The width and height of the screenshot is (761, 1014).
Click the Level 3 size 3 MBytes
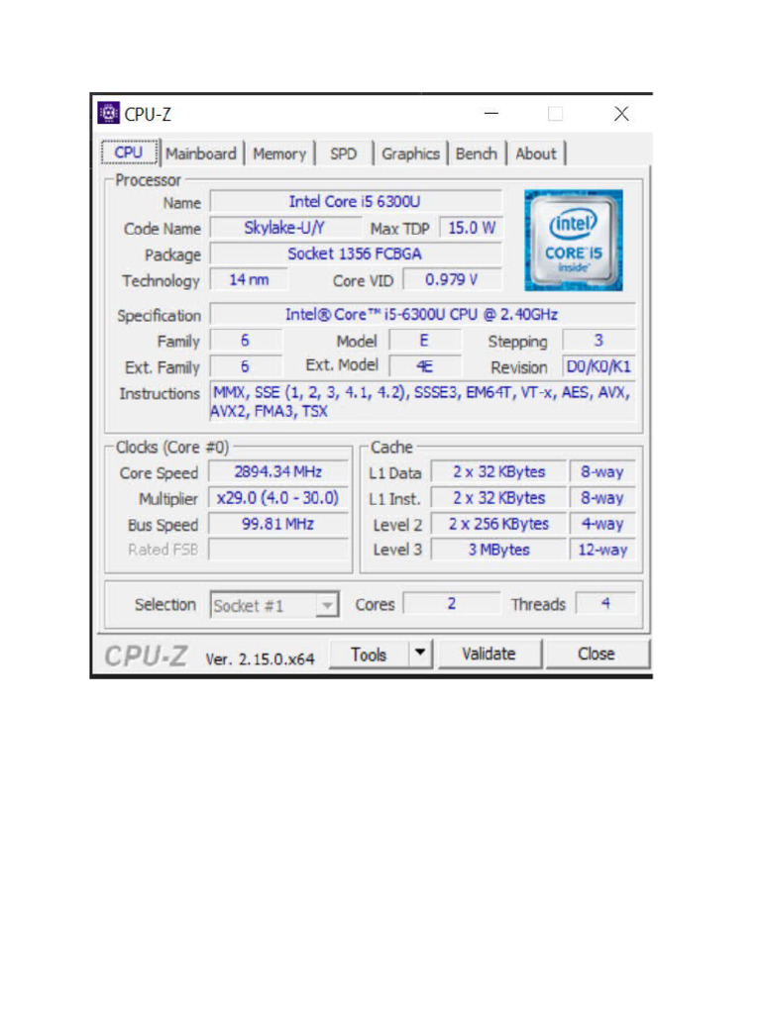pos(499,550)
